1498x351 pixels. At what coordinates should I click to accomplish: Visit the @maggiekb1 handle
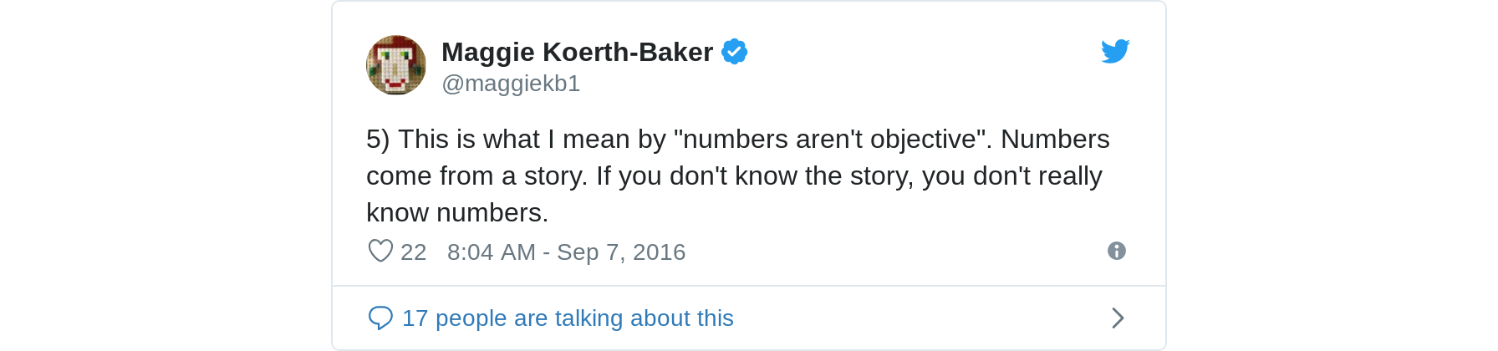coord(511,84)
